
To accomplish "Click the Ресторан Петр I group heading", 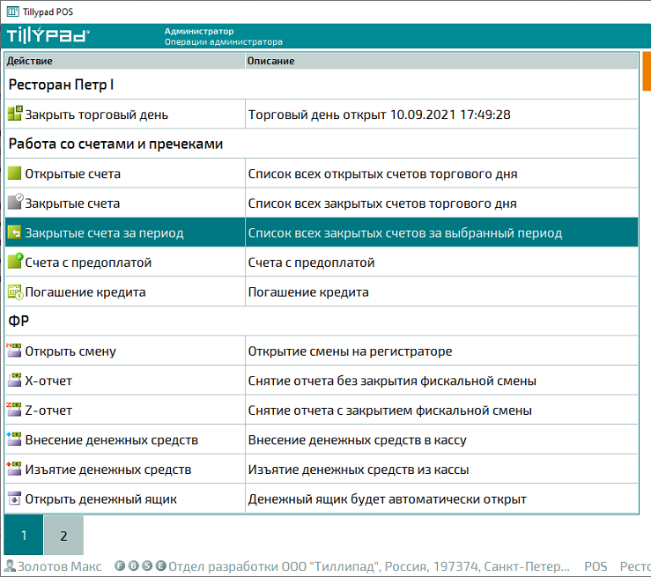I will tap(61, 85).
